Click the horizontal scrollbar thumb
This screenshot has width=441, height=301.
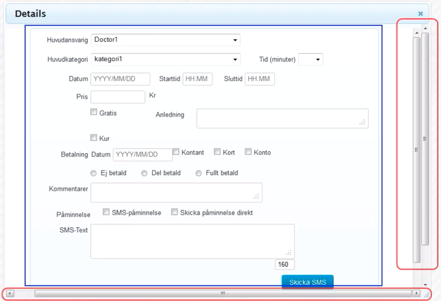pyautogui.click(x=222, y=293)
